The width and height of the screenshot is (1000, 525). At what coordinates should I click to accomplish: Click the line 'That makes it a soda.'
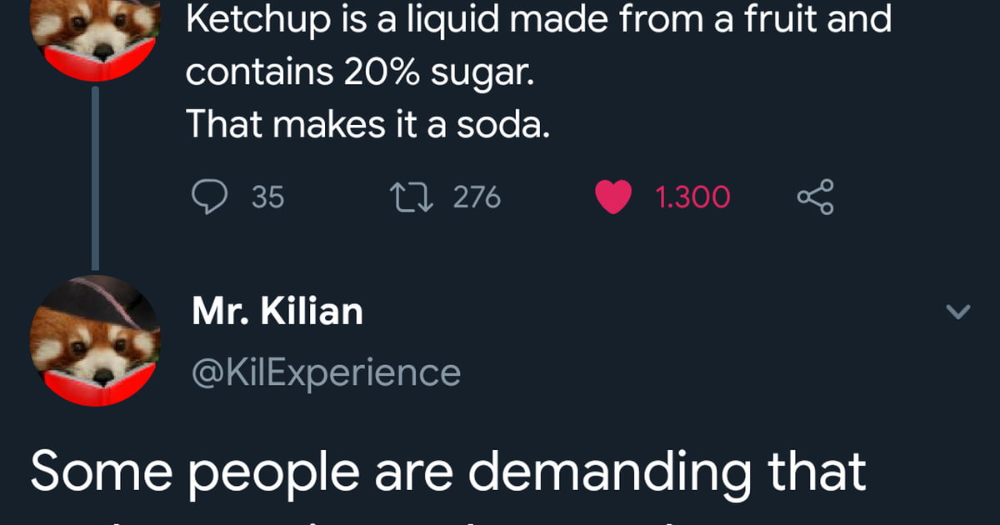pos(368,125)
